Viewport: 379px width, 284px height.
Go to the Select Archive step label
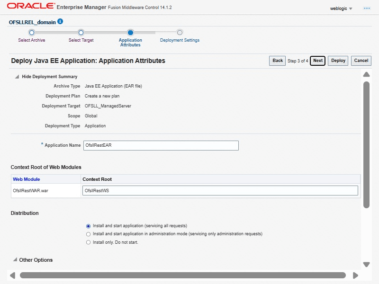click(32, 40)
